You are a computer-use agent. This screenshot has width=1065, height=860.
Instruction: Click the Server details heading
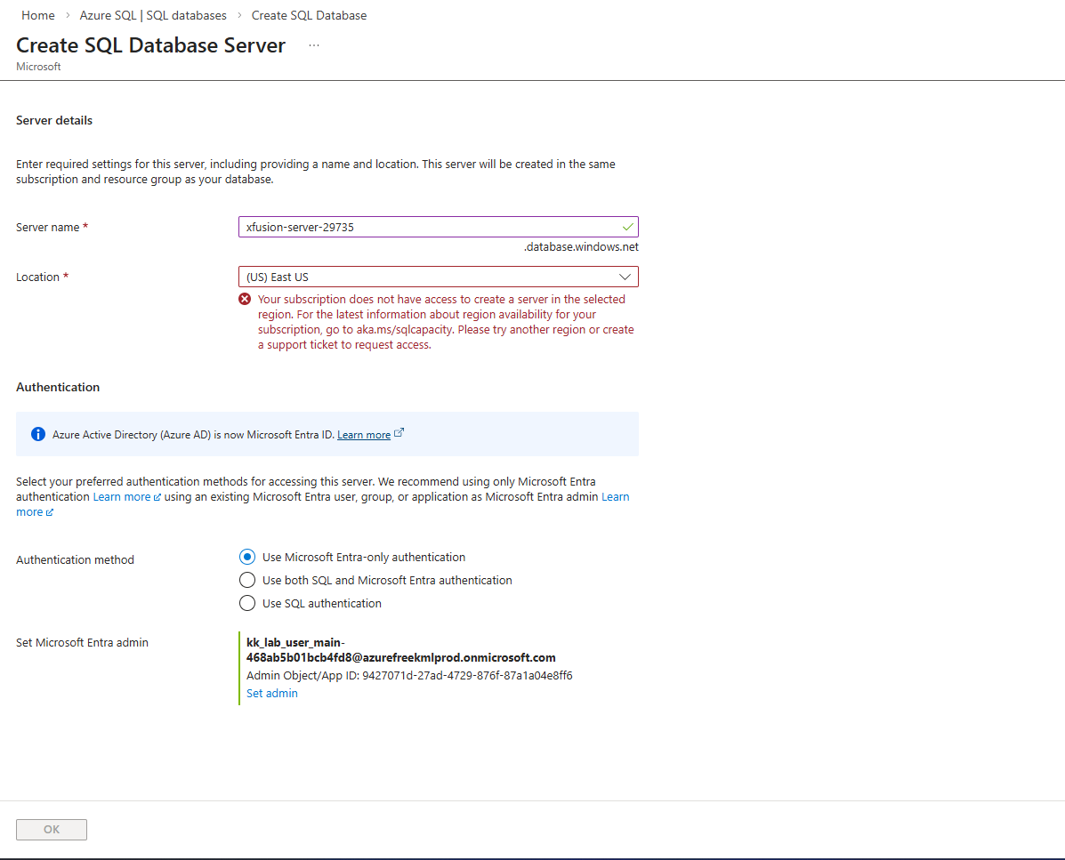tap(54, 120)
